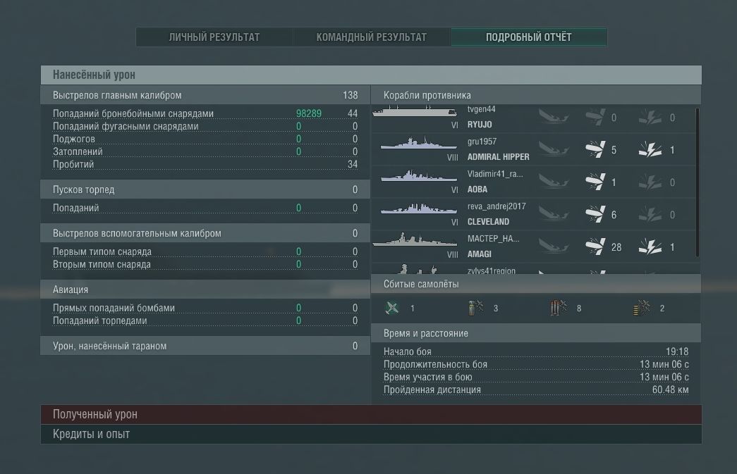Click the armor-piercing damage value 98289
Screen dimensions: 737x474
coord(309,114)
